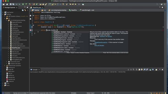The image size is (168, 94).
Task: Navigate Back with yellow left arrow
Action: tap(76, 4)
